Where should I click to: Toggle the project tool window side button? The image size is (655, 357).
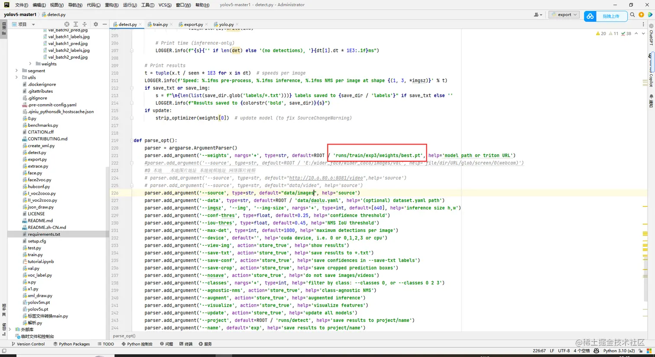coord(4,29)
